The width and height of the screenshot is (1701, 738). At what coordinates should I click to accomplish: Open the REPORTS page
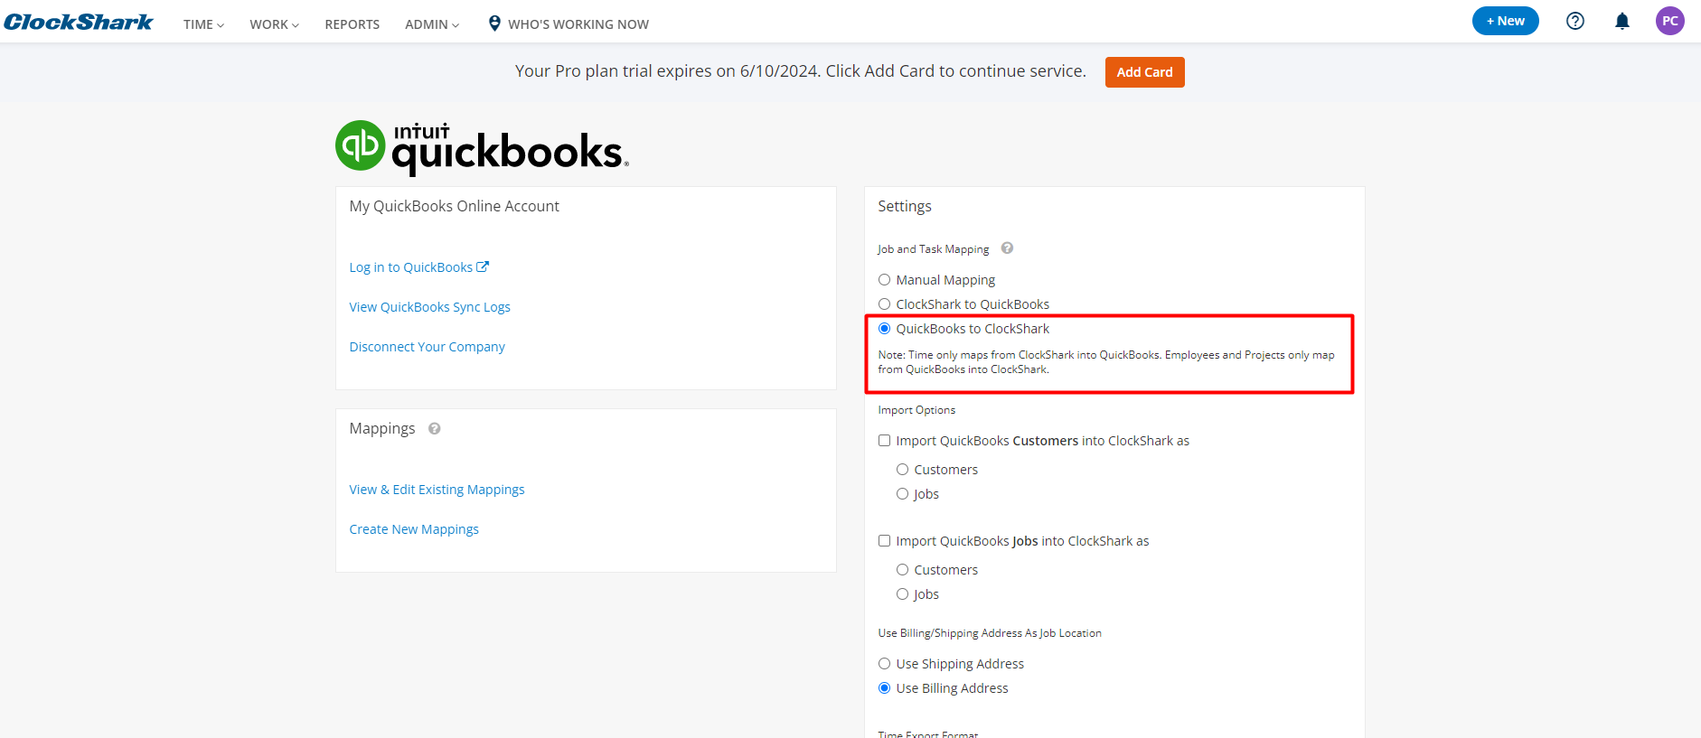[352, 24]
